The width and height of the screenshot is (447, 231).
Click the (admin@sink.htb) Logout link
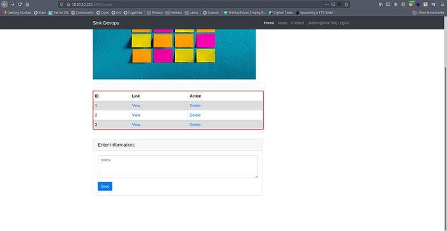pyautogui.click(x=328, y=23)
